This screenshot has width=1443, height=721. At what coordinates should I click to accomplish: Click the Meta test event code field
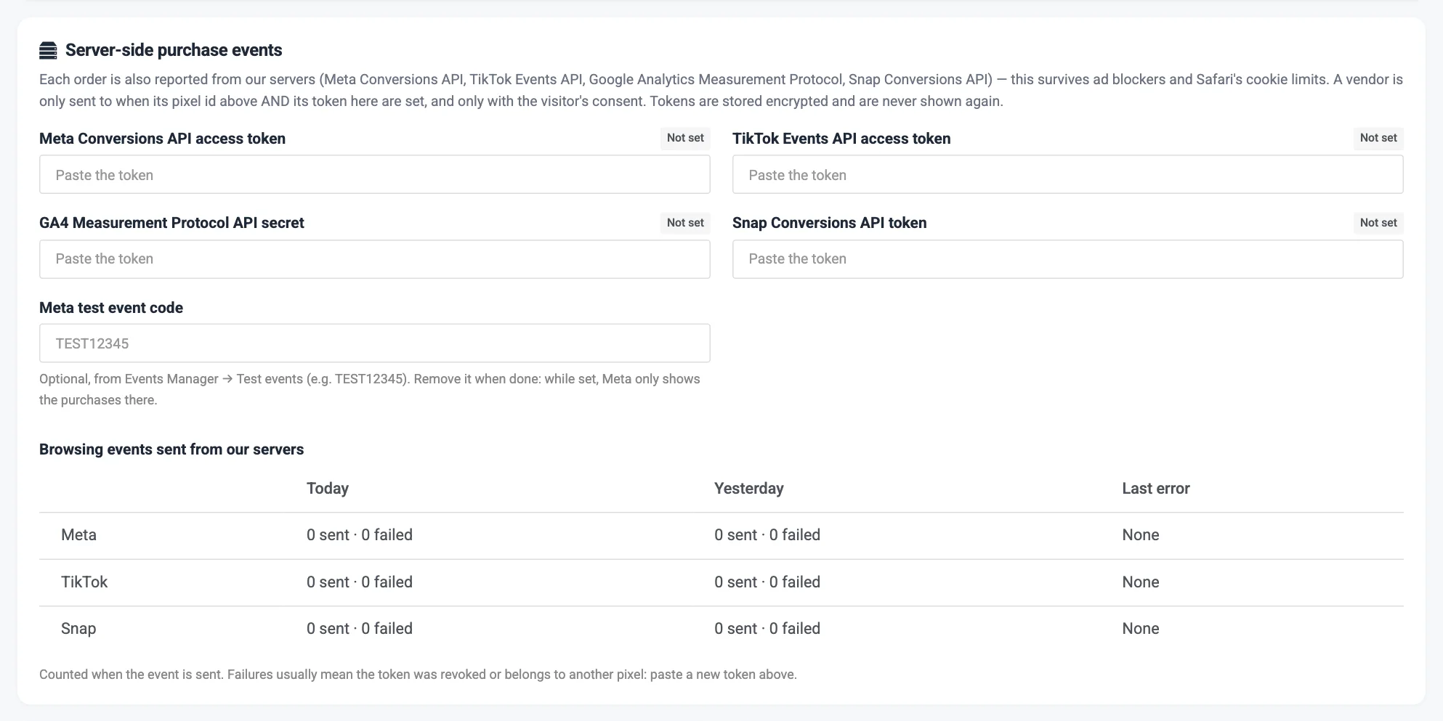(374, 343)
